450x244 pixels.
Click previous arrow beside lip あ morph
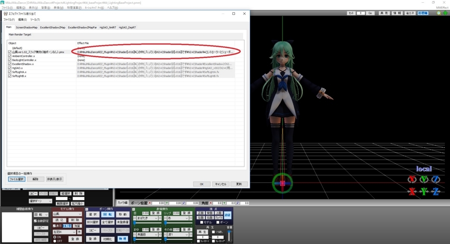166,218
